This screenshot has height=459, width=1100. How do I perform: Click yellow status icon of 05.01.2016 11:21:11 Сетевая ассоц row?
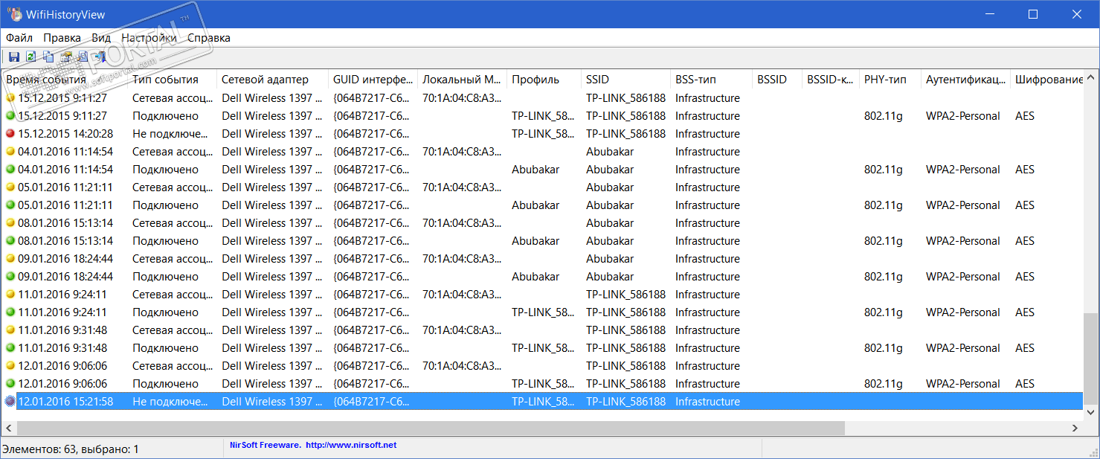tap(10, 187)
